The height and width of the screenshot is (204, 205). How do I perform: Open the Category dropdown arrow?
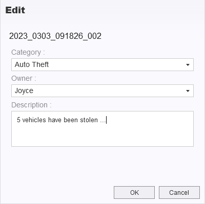coord(188,65)
